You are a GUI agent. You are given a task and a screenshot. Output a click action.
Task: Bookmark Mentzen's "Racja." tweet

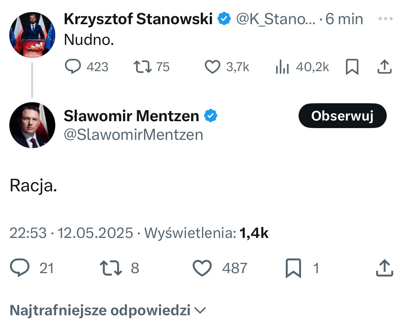pyautogui.click(x=293, y=268)
